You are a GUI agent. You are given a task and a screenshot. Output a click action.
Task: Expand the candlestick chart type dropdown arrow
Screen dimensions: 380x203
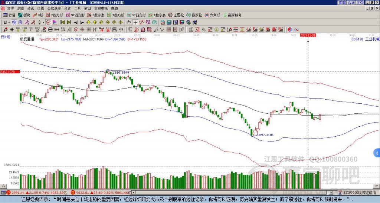point(44,22)
